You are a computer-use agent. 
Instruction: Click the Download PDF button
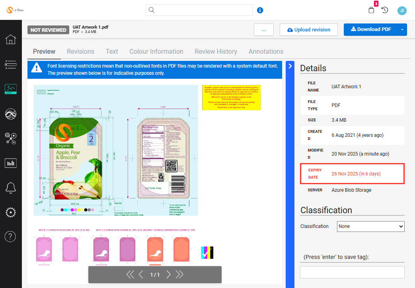370,30
